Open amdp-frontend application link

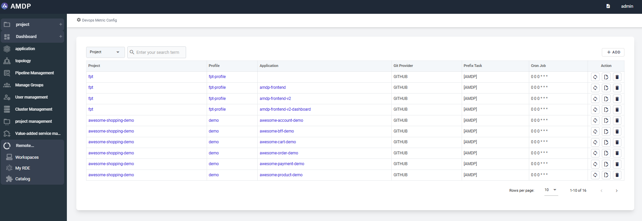(x=273, y=87)
